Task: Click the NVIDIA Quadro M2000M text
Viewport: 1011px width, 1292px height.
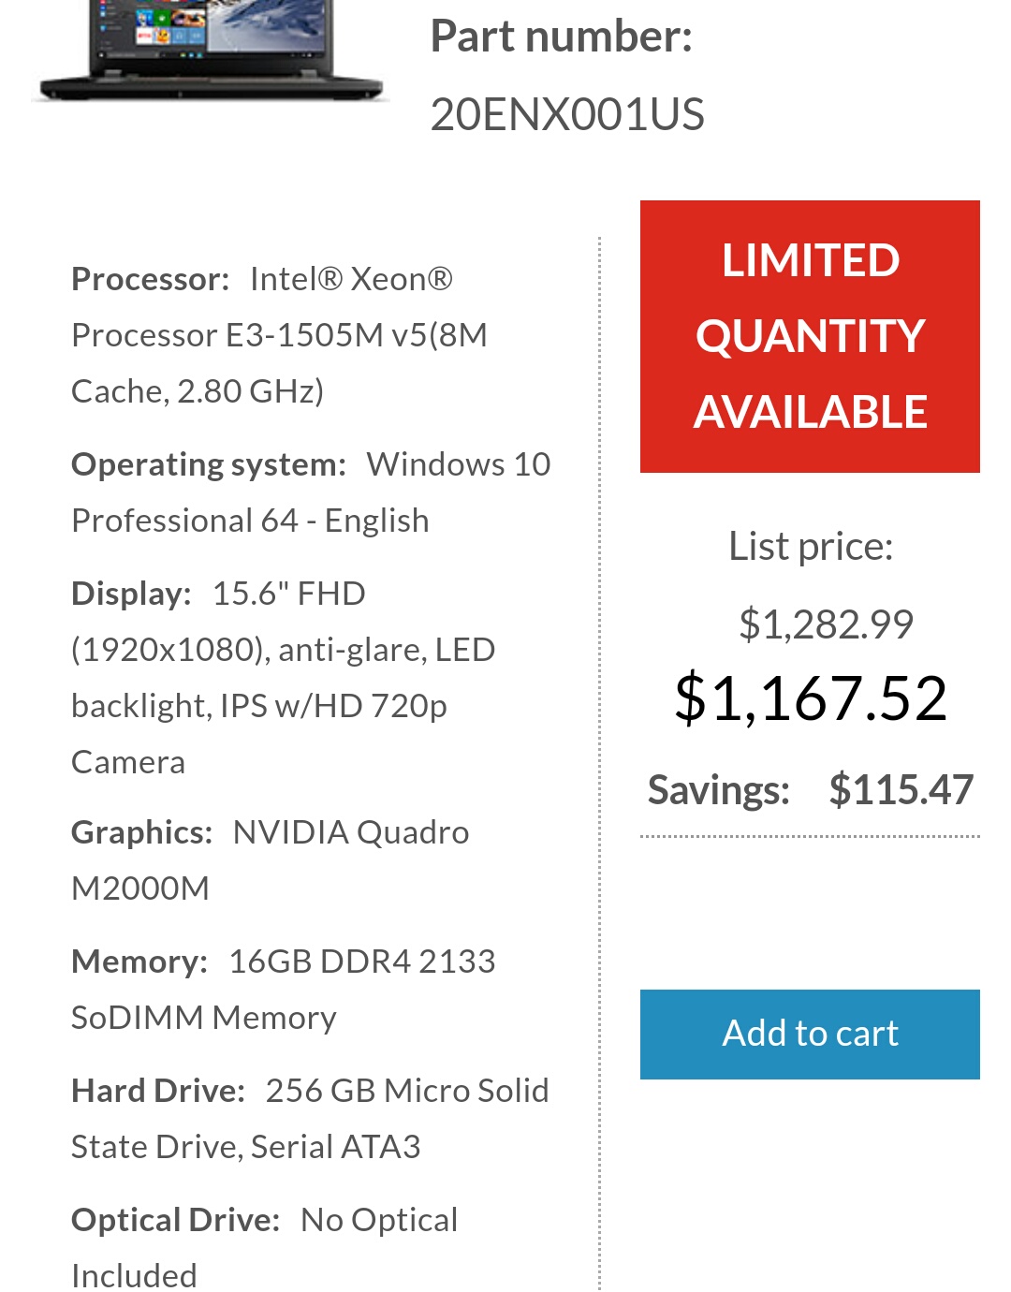Action: coord(271,860)
